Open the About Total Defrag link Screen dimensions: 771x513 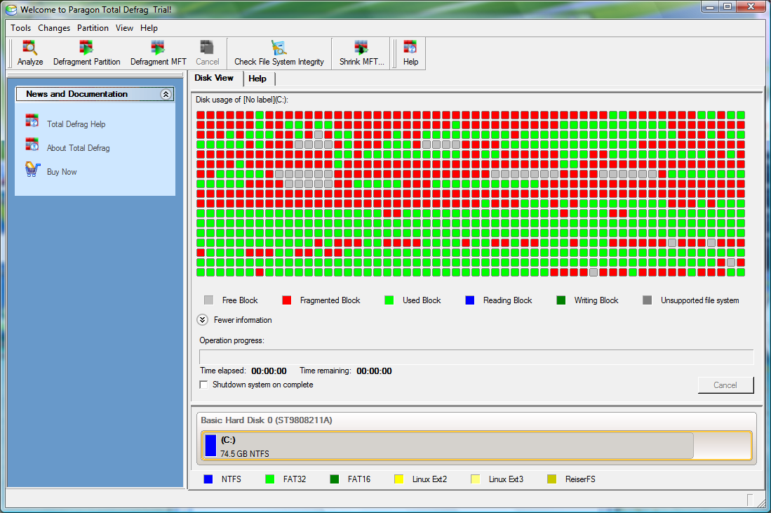point(78,148)
